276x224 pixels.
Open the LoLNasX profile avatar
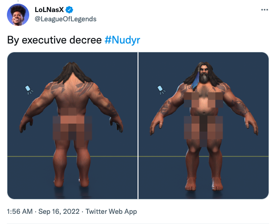click(18, 15)
